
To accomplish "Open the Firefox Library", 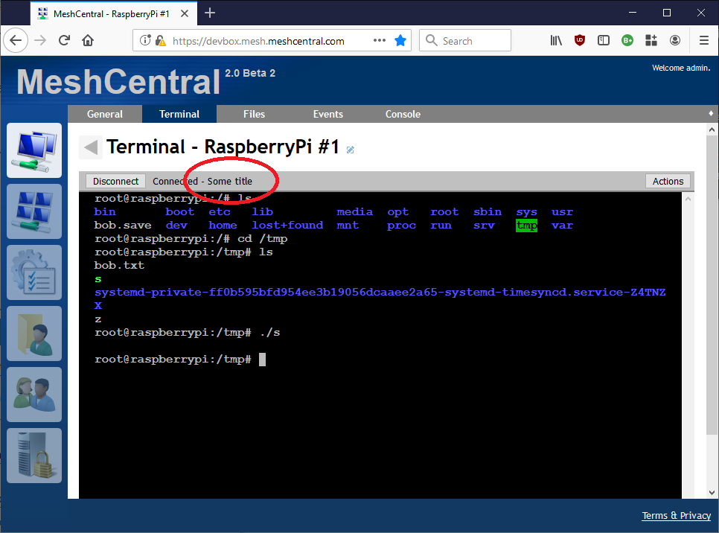I will (555, 40).
